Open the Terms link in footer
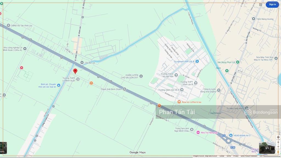This screenshot has height=158, width=281. point(229,156)
